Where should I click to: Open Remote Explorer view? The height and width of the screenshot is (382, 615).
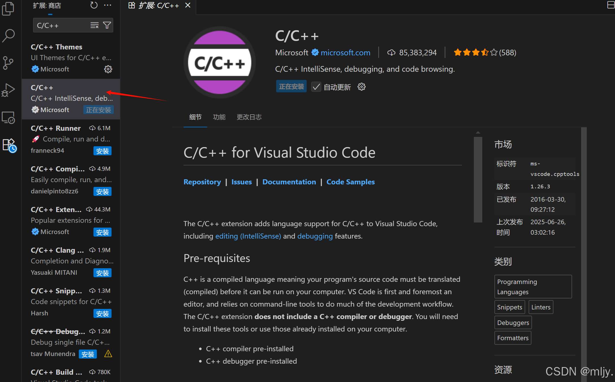pyautogui.click(x=8, y=117)
